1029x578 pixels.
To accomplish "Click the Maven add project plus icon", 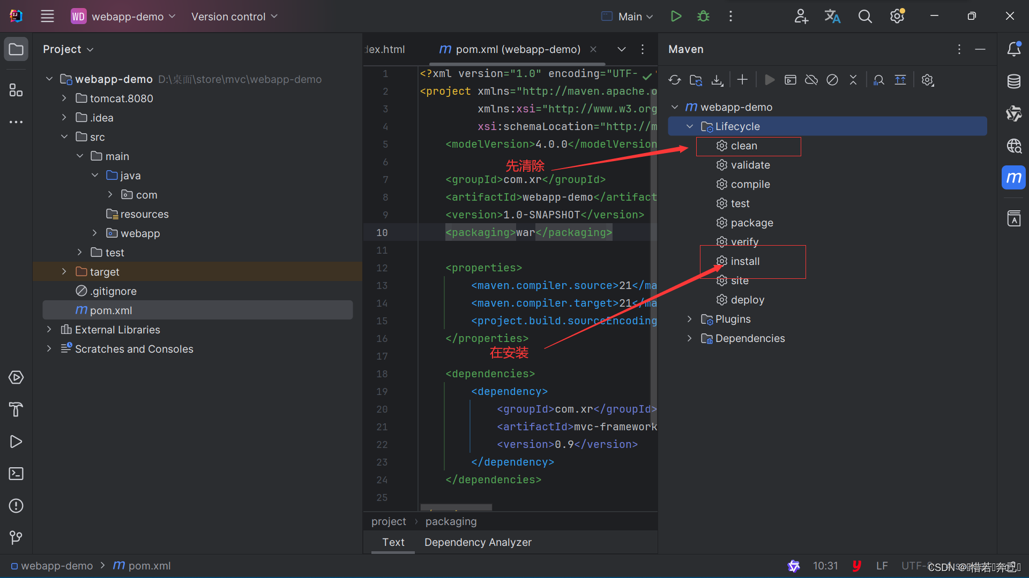I will click(742, 80).
